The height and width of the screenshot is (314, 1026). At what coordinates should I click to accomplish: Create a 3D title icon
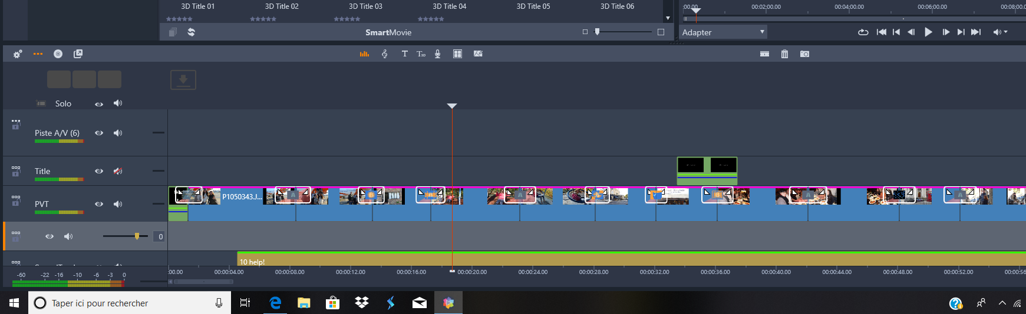pyautogui.click(x=421, y=54)
